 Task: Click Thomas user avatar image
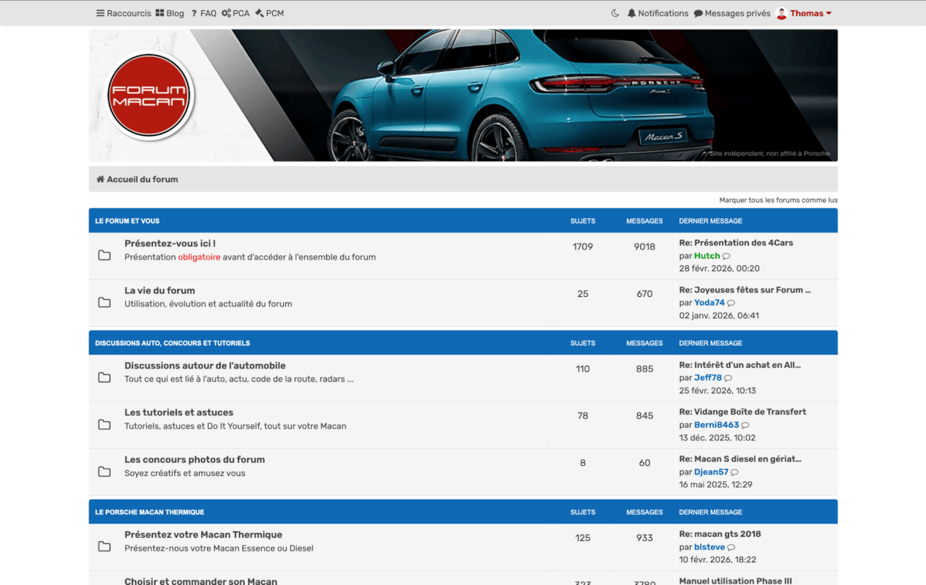[x=781, y=13]
